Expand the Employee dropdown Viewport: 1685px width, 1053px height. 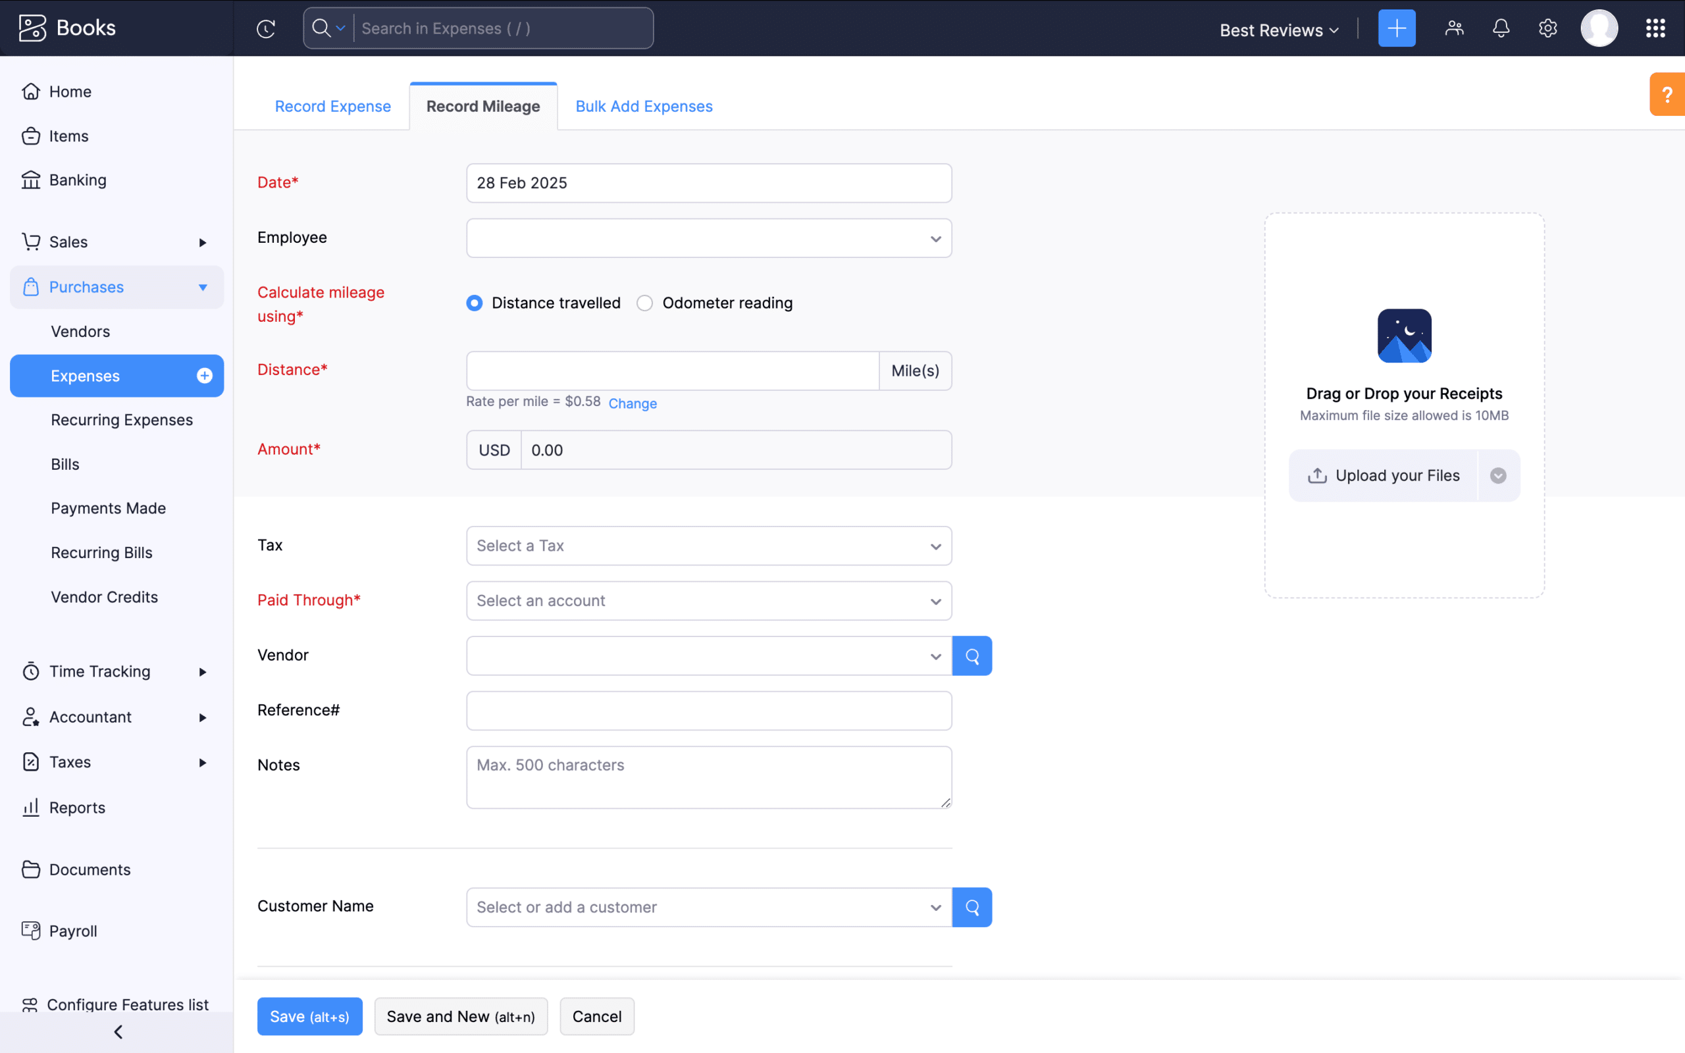(x=708, y=238)
